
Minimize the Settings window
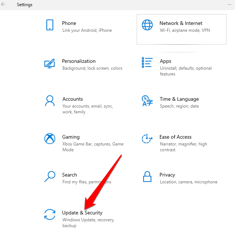[x=229, y=5]
